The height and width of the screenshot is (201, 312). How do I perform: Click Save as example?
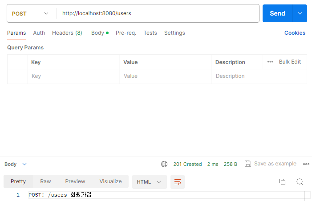pyautogui.click(x=271, y=164)
